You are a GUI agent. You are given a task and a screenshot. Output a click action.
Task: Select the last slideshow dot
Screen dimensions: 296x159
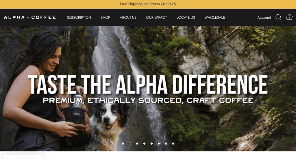tap(173, 143)
